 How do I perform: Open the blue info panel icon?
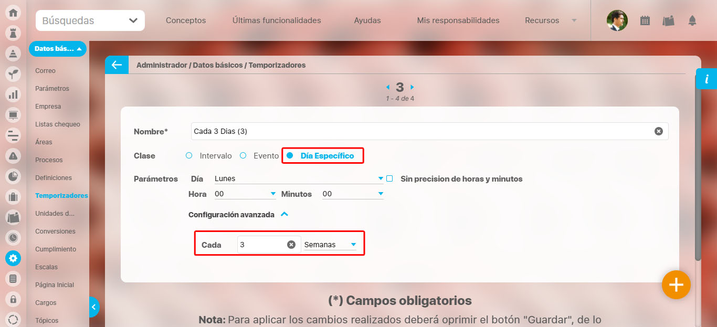(x=707, y=79)
